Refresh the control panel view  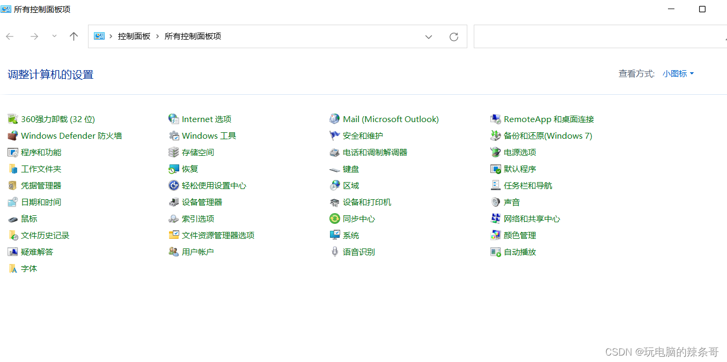click(x=454, y=36)
